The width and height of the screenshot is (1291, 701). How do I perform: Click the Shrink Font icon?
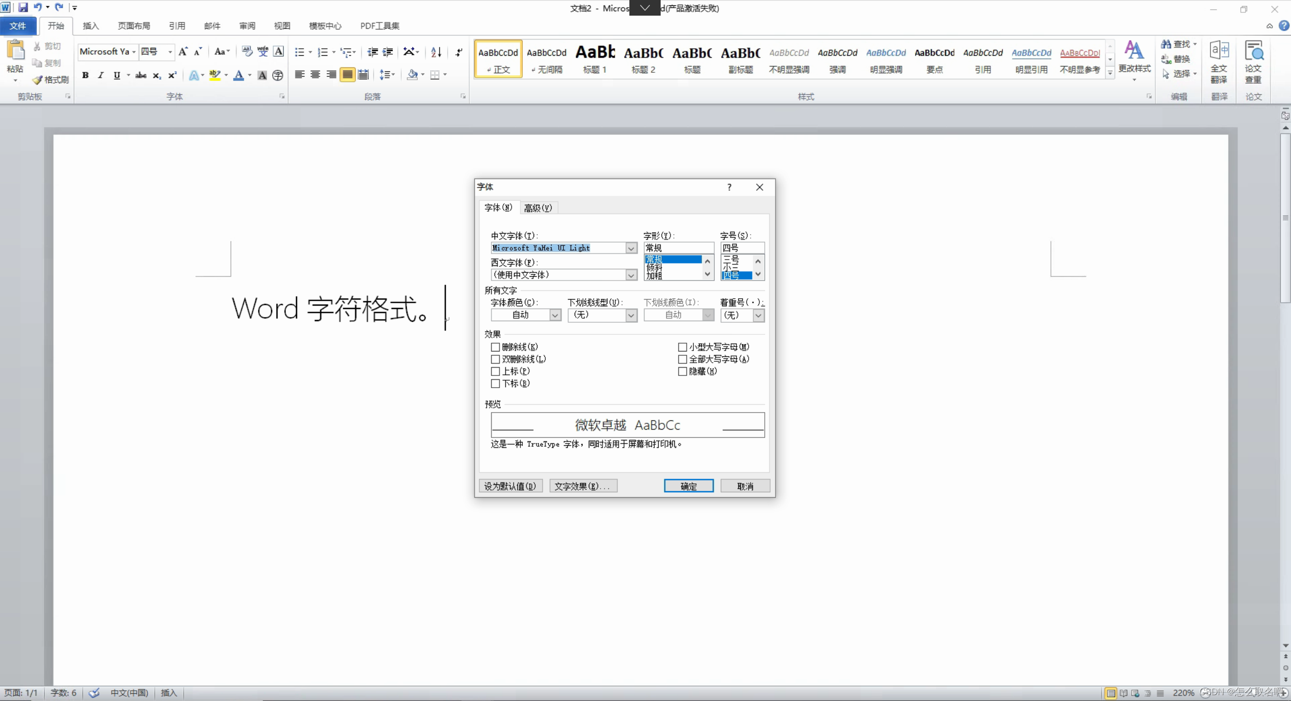click(198, 52)
